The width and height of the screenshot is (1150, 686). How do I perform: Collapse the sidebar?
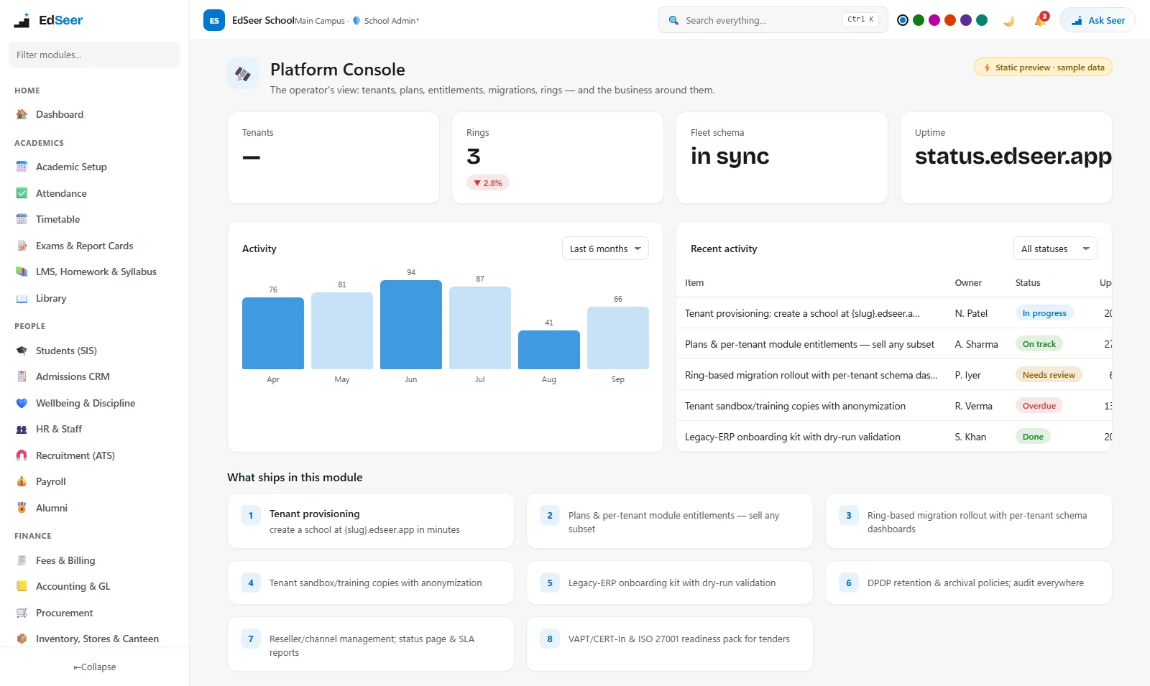click(95, 667)
